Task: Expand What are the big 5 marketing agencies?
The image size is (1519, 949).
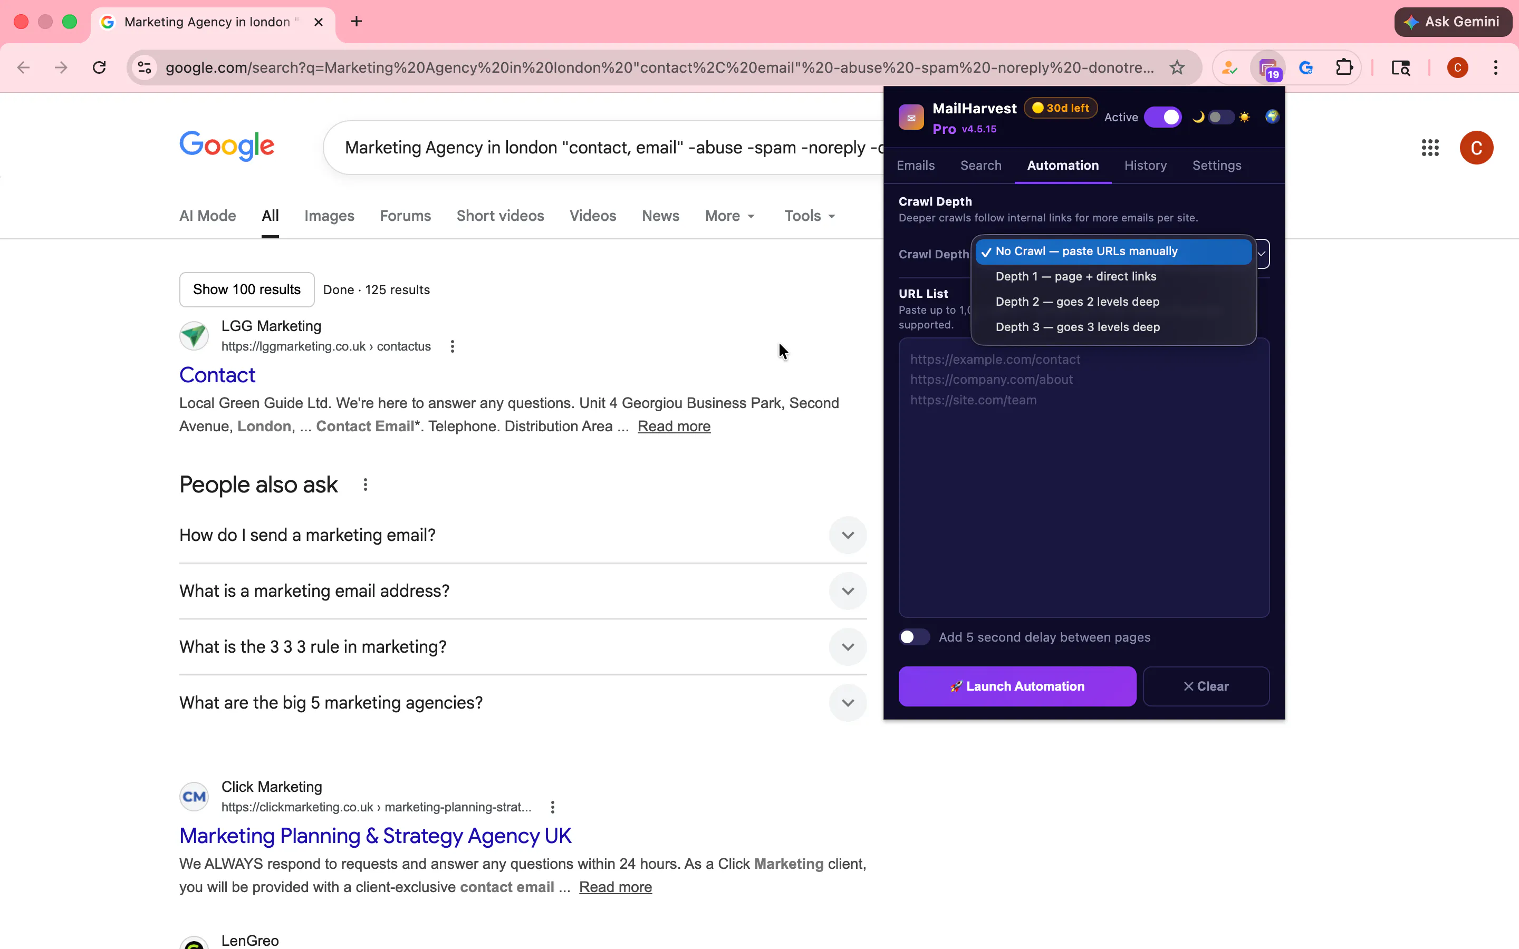Action: [x=848, y=703]
